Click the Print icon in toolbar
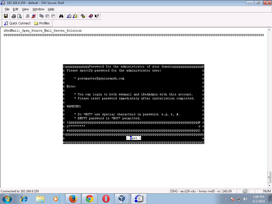The image size is (272, 204). 14,16
